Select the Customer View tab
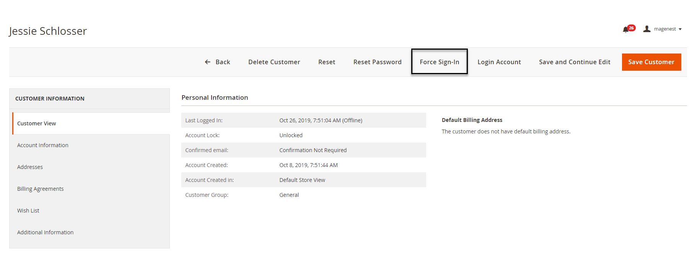This screenshot has width=697, height=258. (91, 123)
